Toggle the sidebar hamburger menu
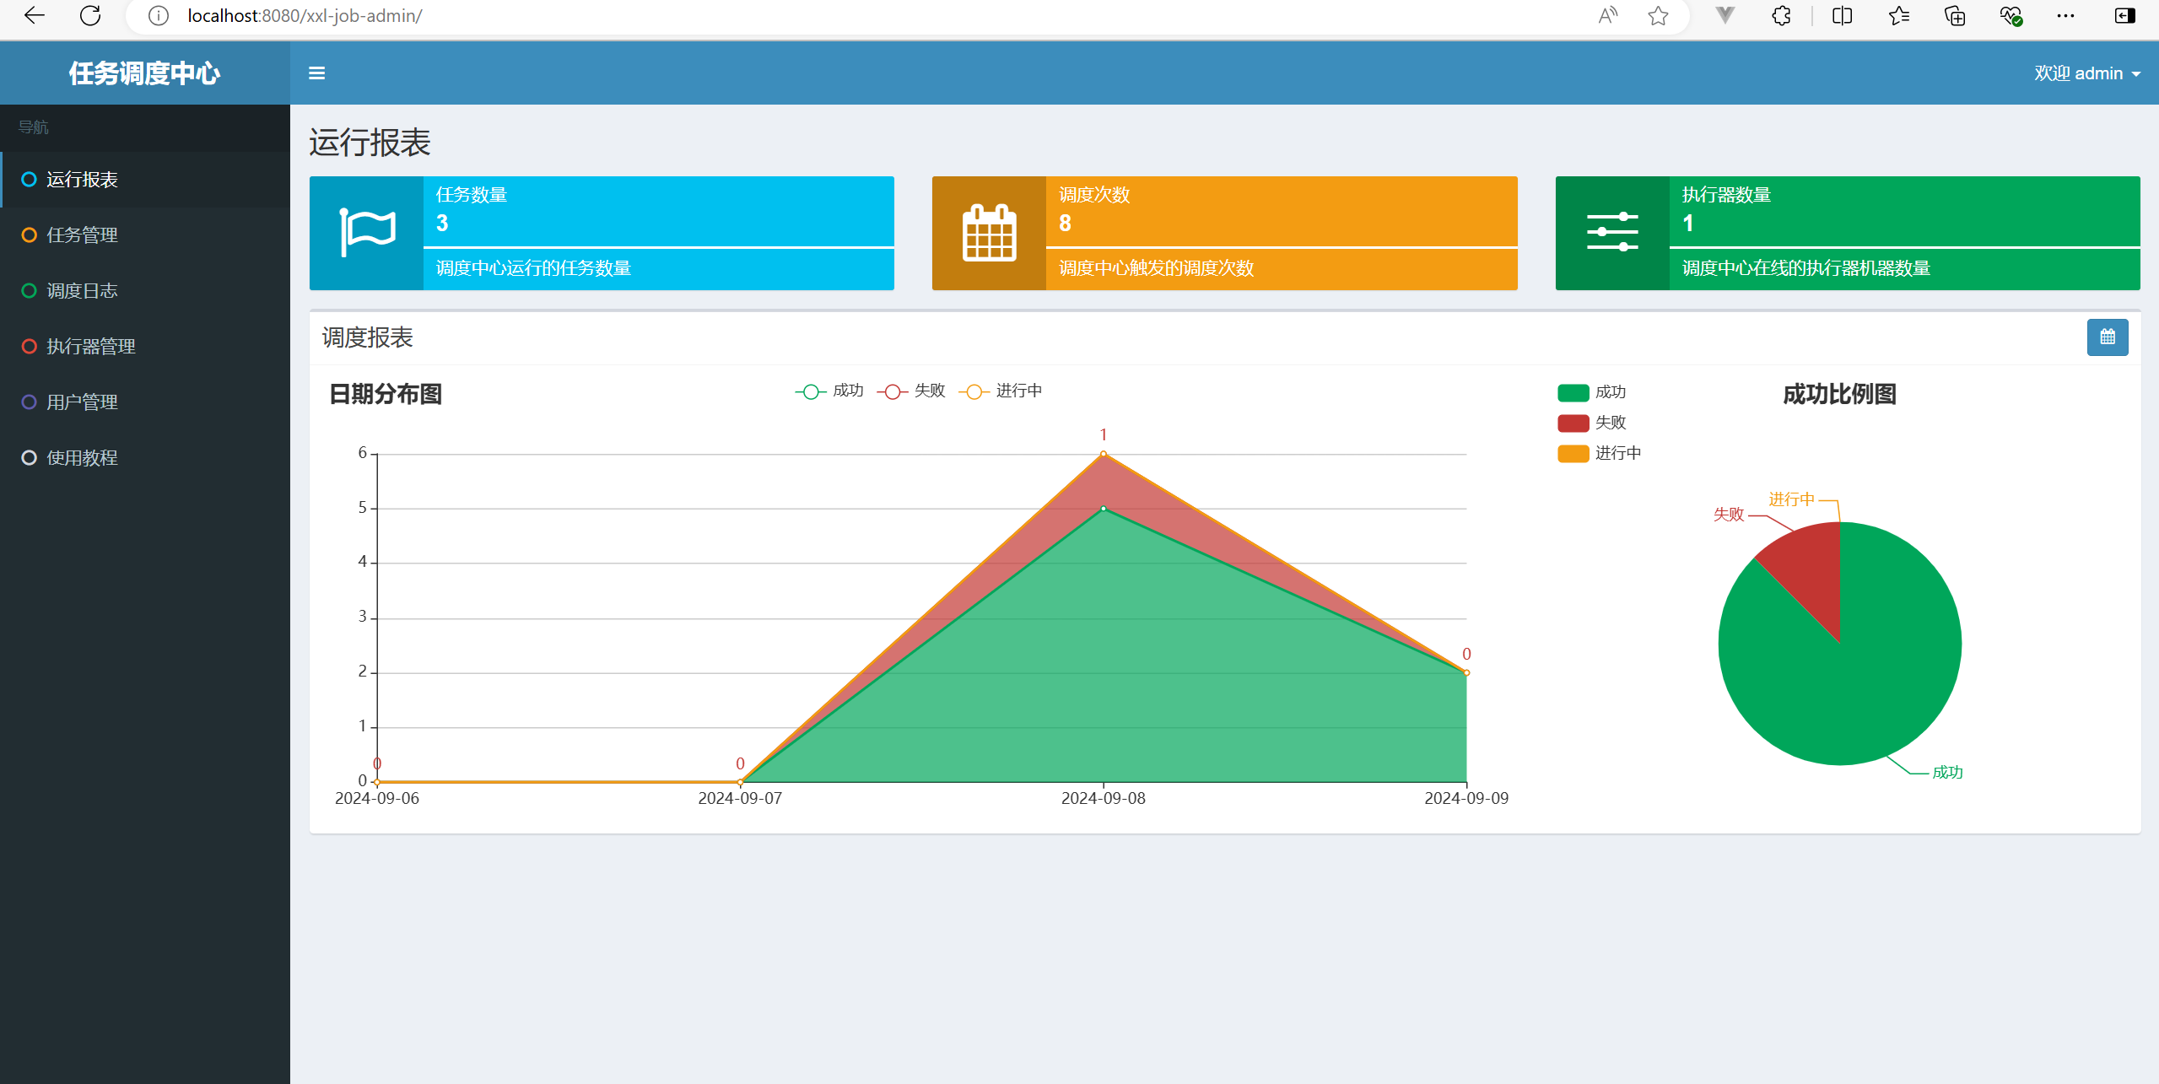This screenshot has height=1084, width=2159. click(317, 73)
